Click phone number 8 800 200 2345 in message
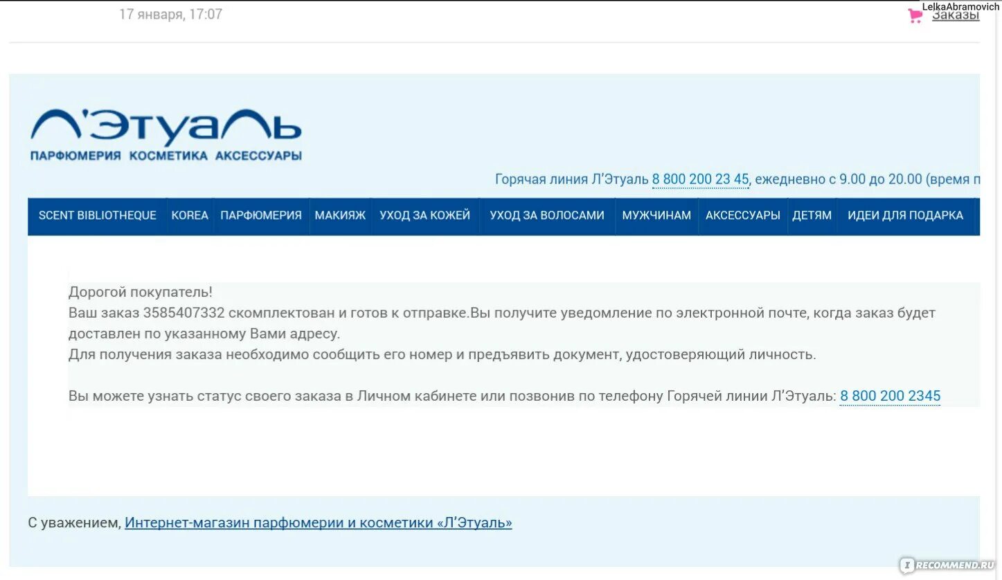Image resolution: width=1002 pixels, height=580 pixels. [x=890, y=396]
